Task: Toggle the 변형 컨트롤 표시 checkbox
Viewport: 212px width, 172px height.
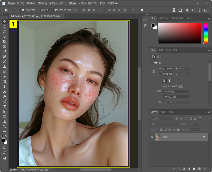Action: [56, 10]
